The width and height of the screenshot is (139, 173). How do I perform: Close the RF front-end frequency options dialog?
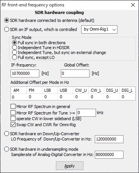133,5
